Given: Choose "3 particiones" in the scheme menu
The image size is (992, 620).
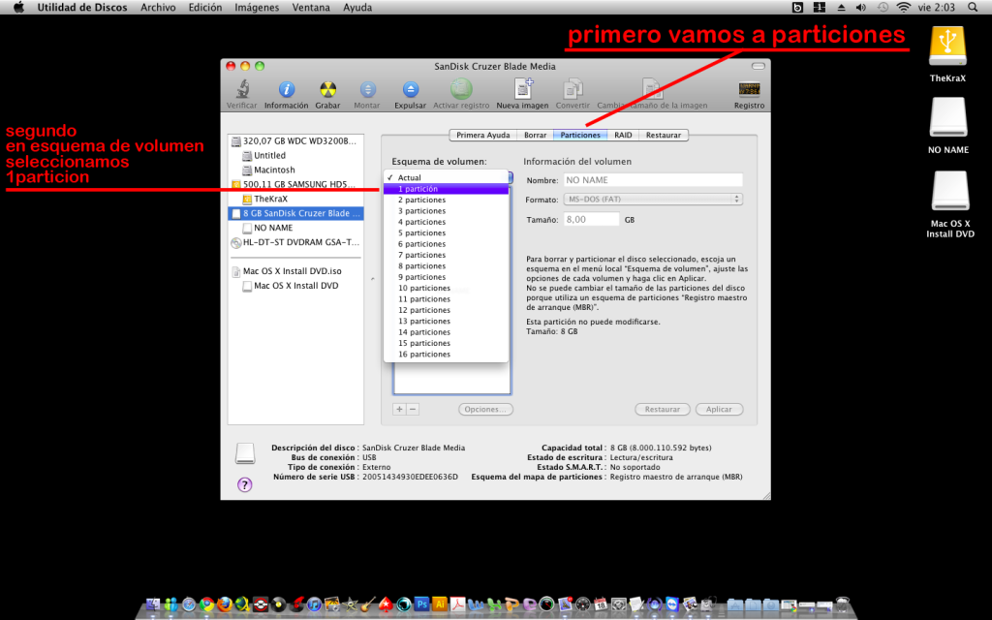Looking at the screenshot, I should [446, 210].
